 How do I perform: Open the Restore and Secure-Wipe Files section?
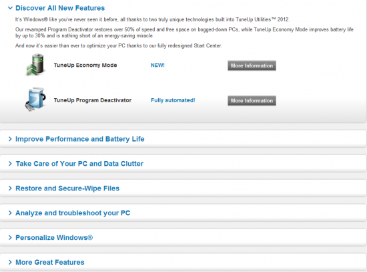tap(67, 188)
